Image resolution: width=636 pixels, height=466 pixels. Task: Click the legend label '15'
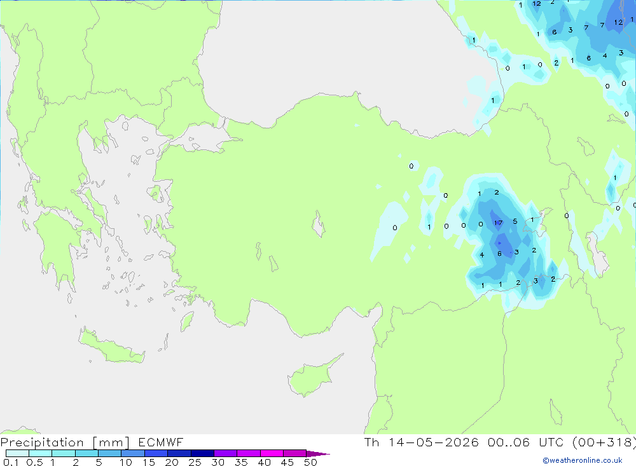pos(148,462)
